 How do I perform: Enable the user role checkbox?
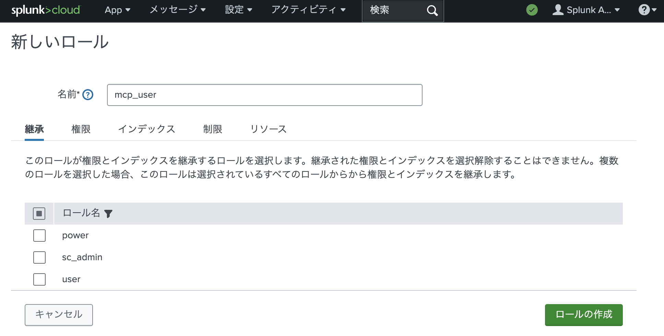39,279
